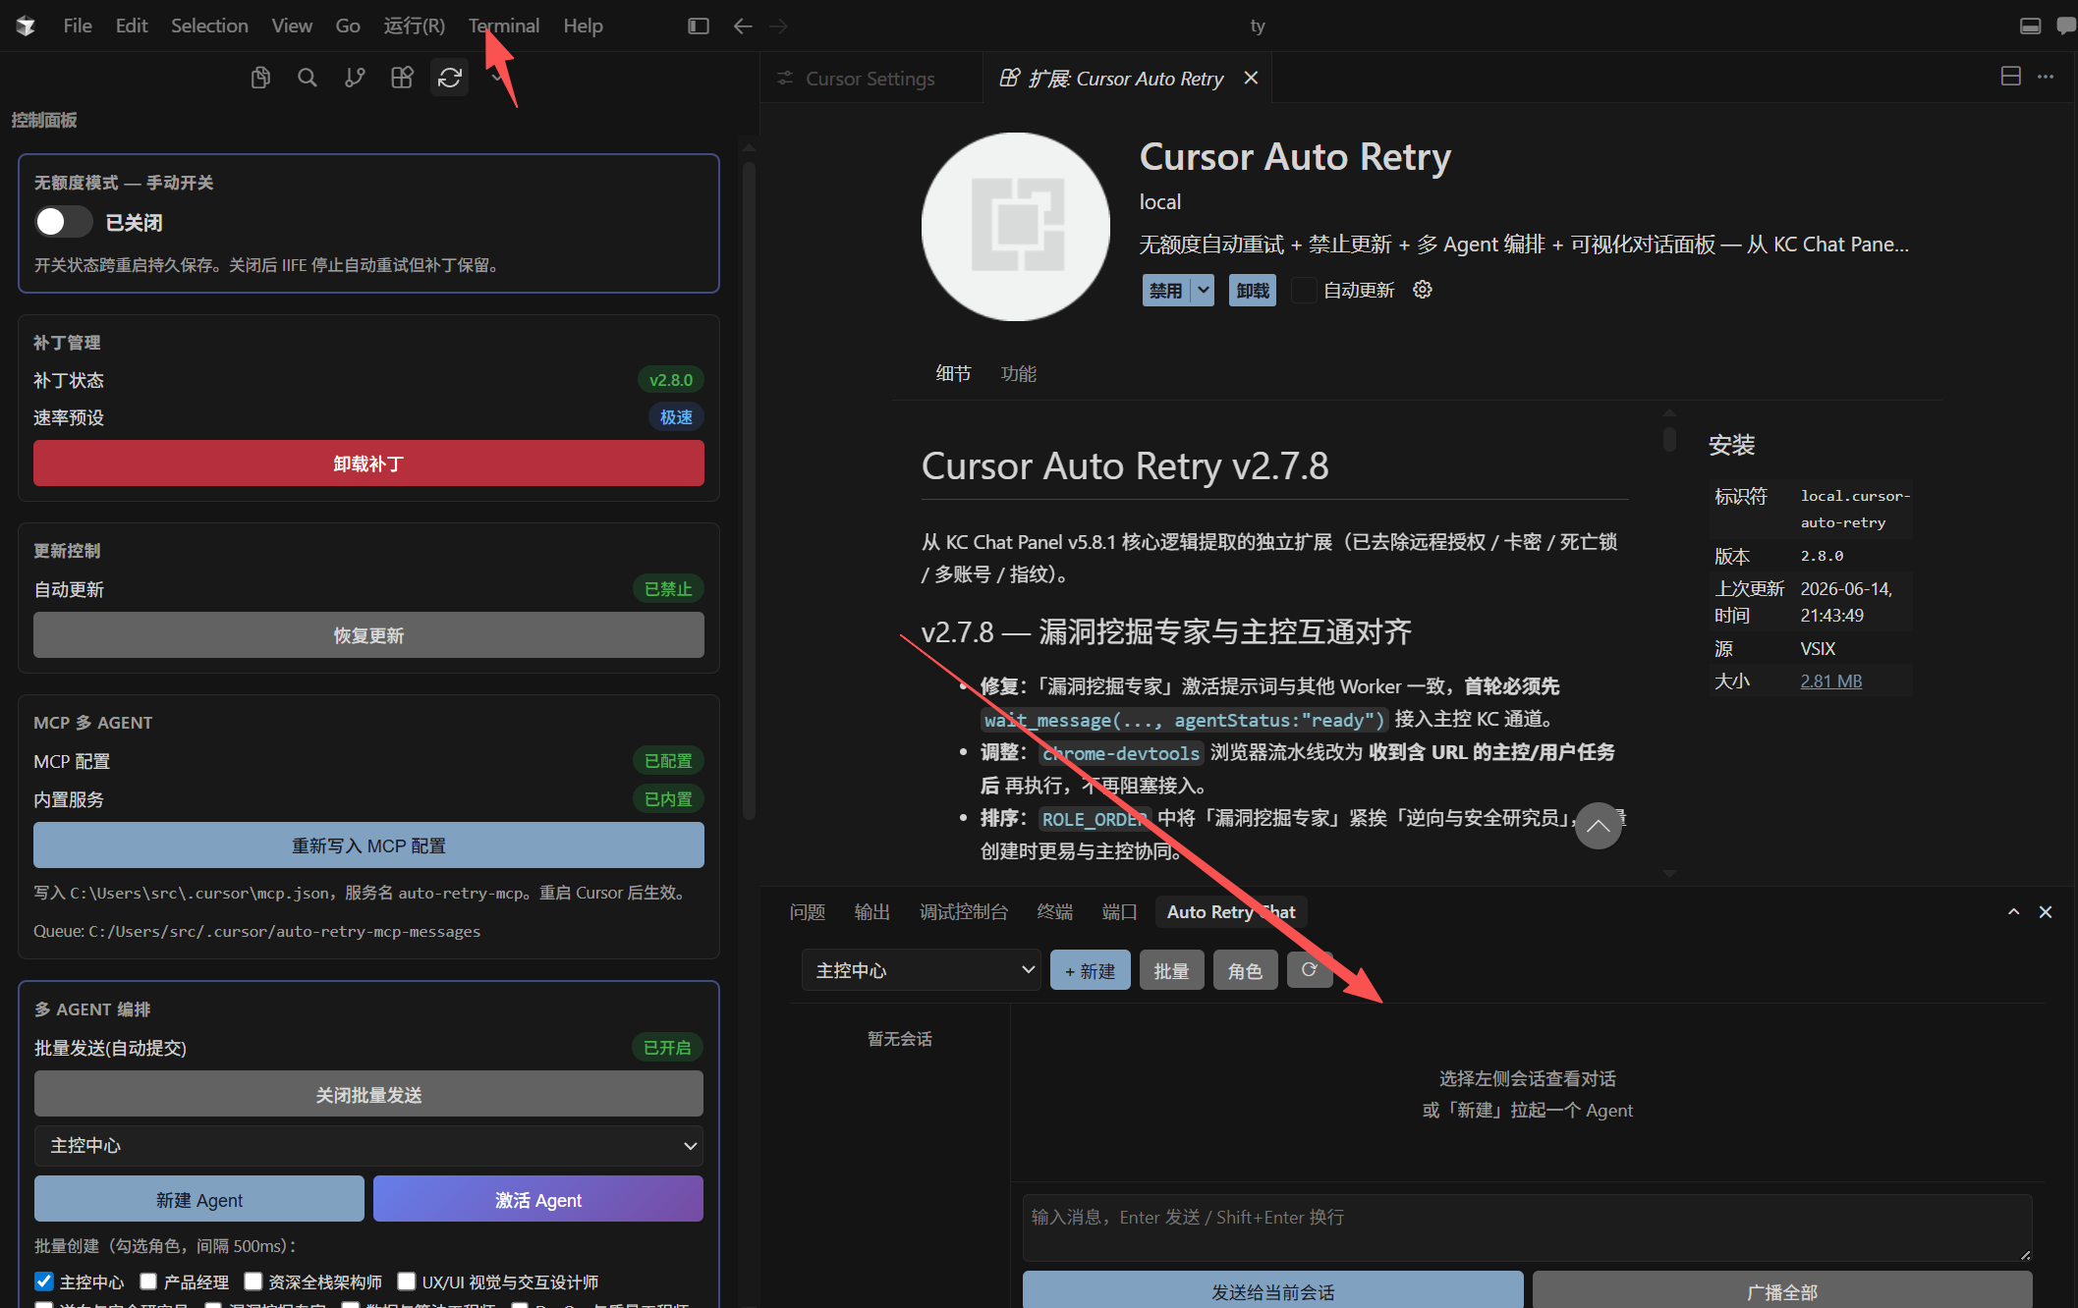Open the editor More Actions ellipsis
Viewport: 2078px width, 1308px height.
coord(2046,77)
